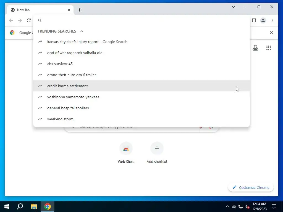
Task: Select weekend storm suggestion
Action: pos(142,119)
